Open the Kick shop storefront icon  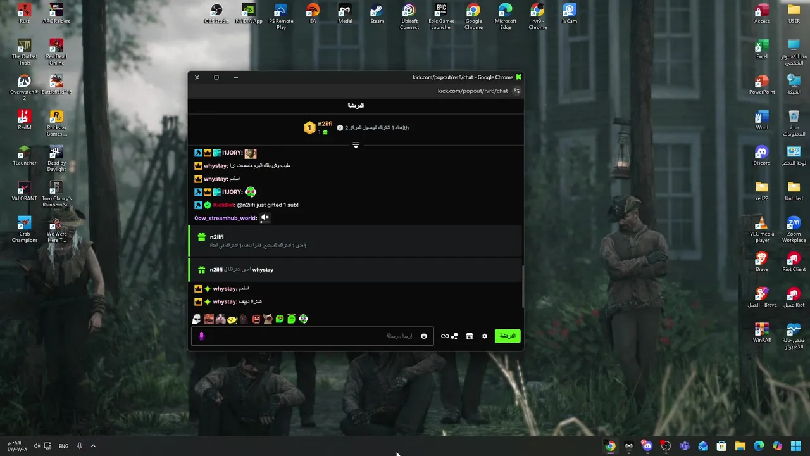coord(470,336)
